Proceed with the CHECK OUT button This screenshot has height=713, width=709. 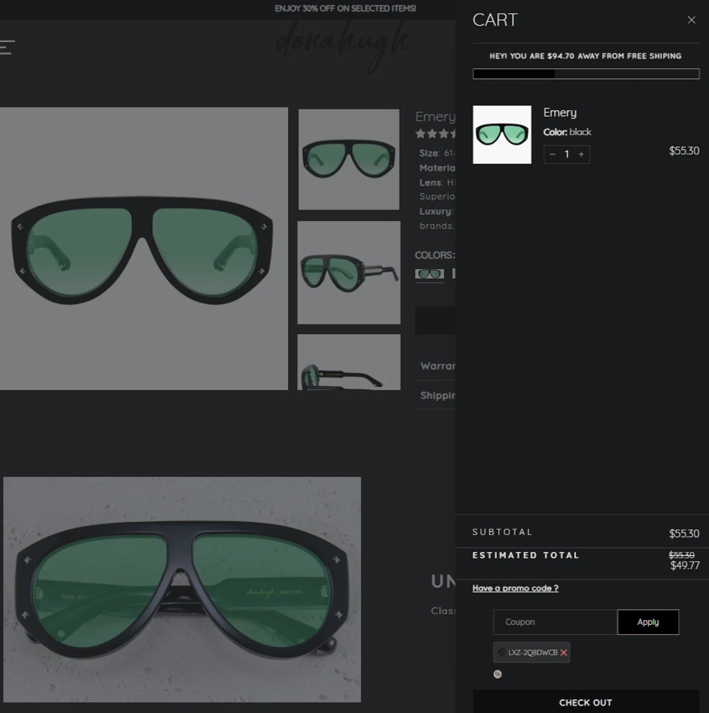point(586,702)
